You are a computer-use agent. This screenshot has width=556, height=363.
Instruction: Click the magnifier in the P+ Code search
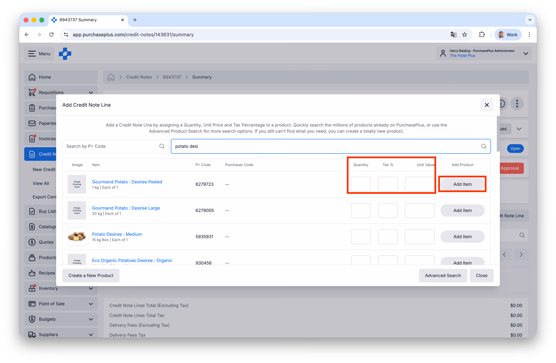pyautogui.click(x=162, y=146)
